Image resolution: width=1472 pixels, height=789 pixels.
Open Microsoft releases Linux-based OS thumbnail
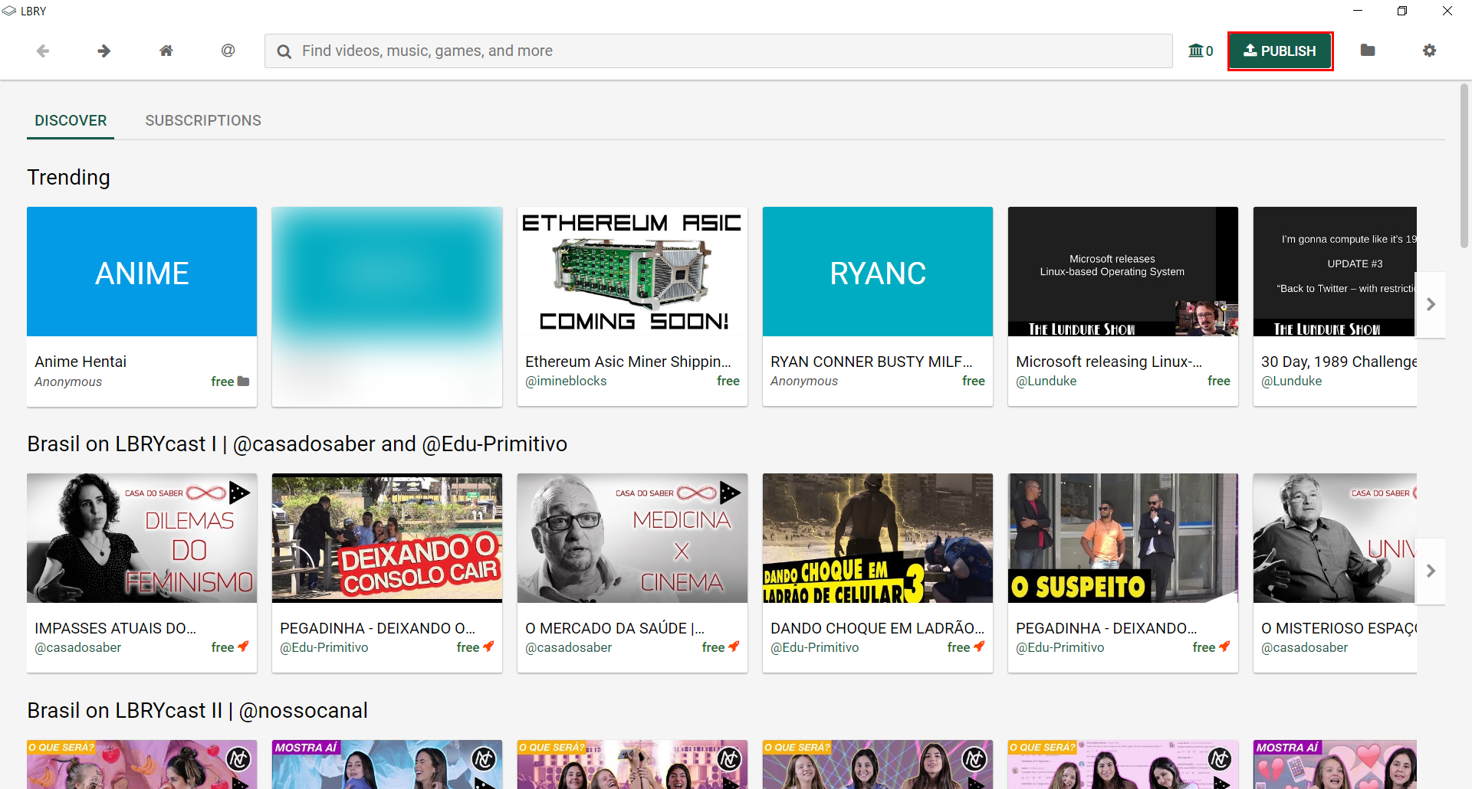point(1123,271)
